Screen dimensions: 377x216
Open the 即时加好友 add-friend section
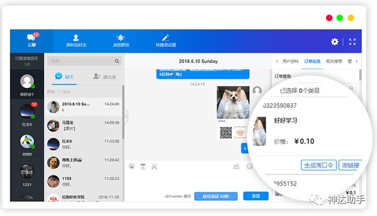[x=76, y=41]
